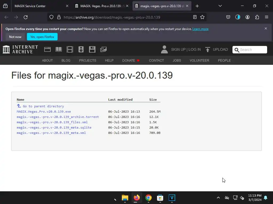Click the user avatar icon
Image resolution: width=273 pixels, height=204 pixels.
[164, 49]
